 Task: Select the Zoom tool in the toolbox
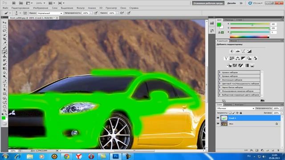pos(4,111)
